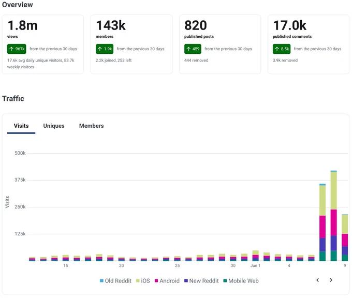
Task: Open the 143k members card
Action: pyautogui.click(x=131, y=44)
